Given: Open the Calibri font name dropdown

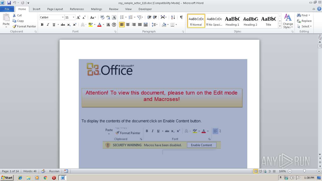Looking at the screenshot, I should (63, 17).
